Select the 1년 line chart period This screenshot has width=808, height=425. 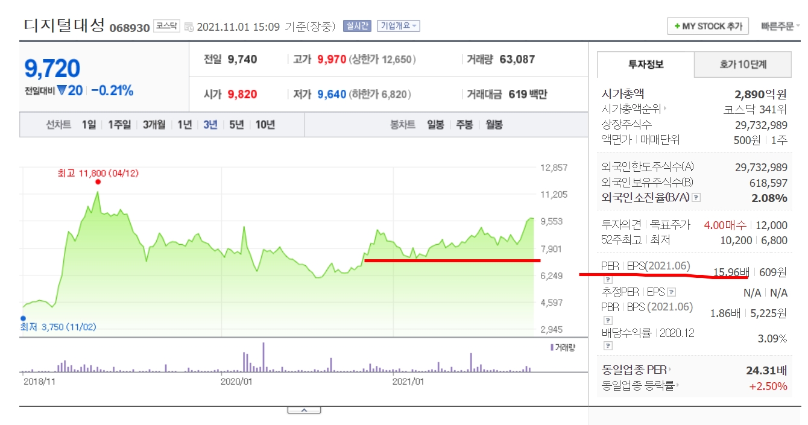coord(185,125)
